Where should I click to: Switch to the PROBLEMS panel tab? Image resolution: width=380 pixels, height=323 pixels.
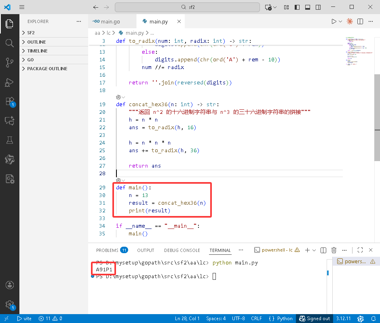click(x=112, y=250)
